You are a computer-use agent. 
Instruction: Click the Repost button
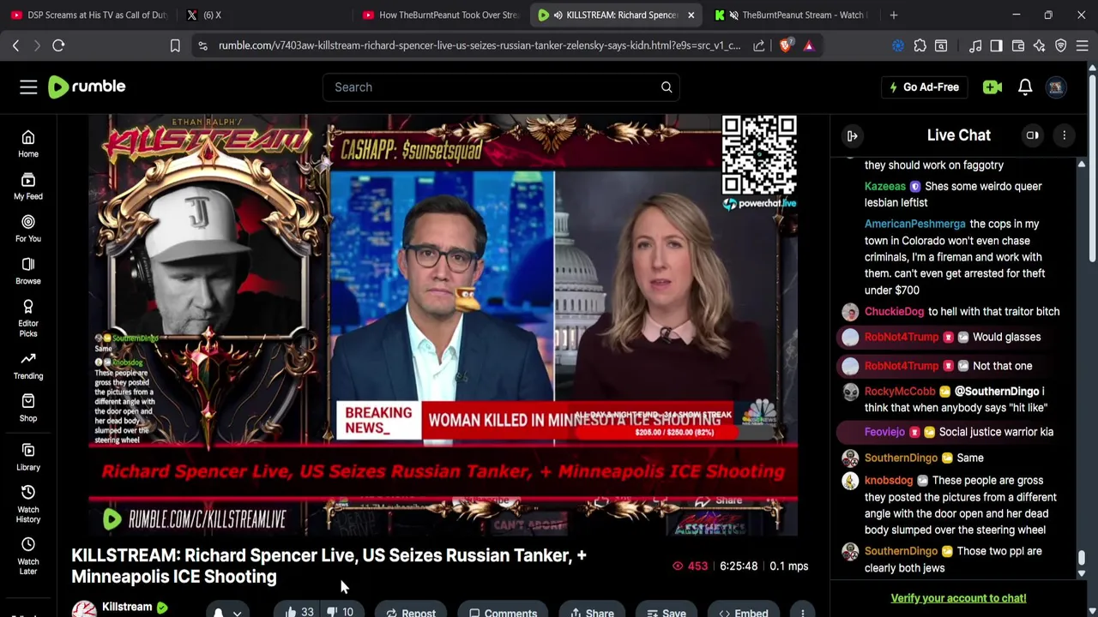[411, 612]
